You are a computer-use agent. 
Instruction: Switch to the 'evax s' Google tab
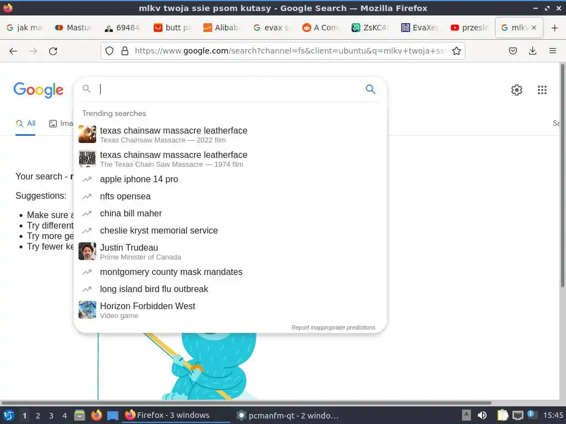coord(271,28)
